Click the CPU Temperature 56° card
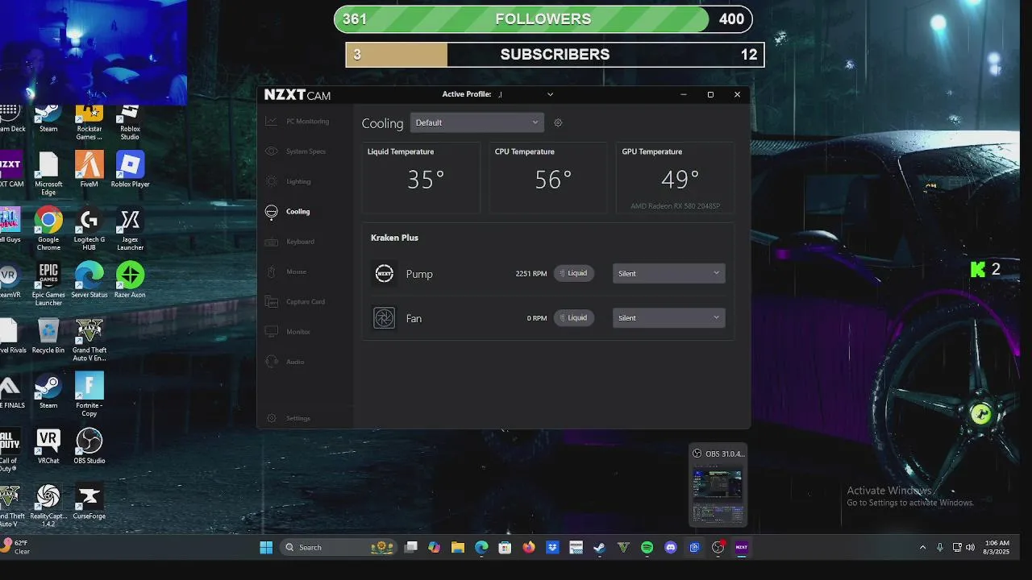The height and width of the screenshot is (580, 1032). click(x=549, y=178)
